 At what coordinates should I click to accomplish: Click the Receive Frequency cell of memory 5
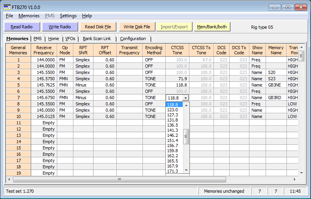[x=44, y=85]
